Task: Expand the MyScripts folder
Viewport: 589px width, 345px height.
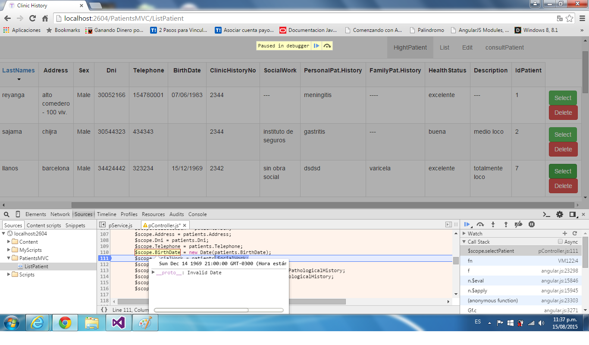Action: [9, 250]
